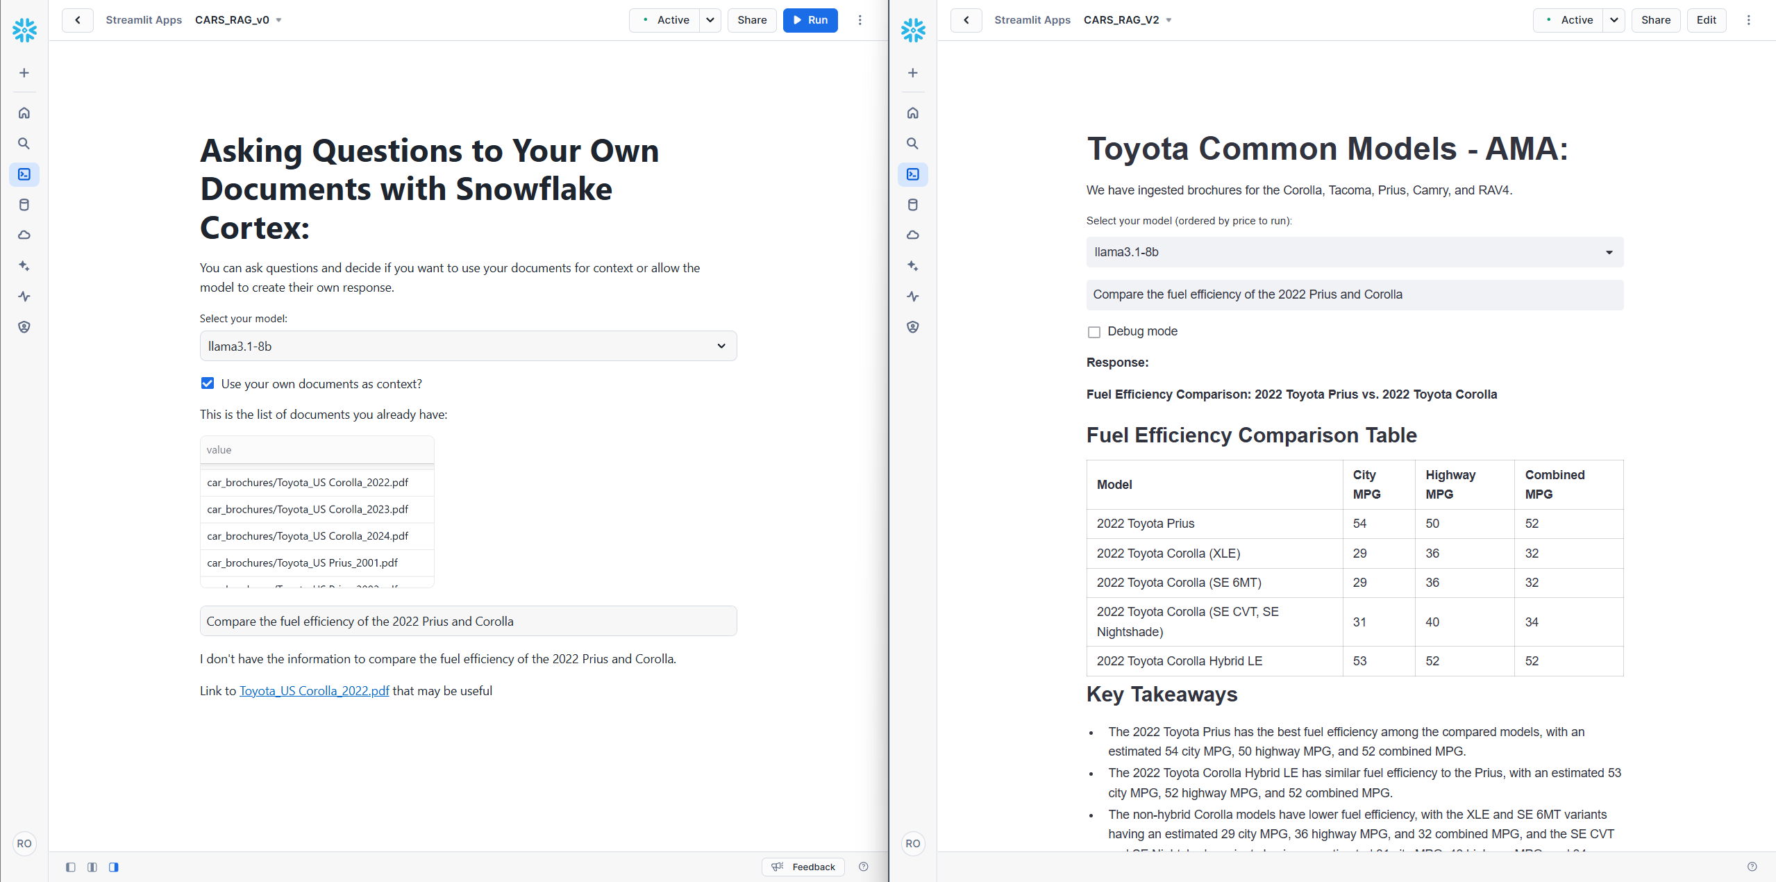Click Snowflake logo in left window

(24, 30)
